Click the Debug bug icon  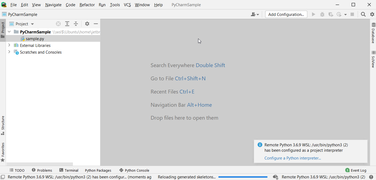(x=322, y=15)
